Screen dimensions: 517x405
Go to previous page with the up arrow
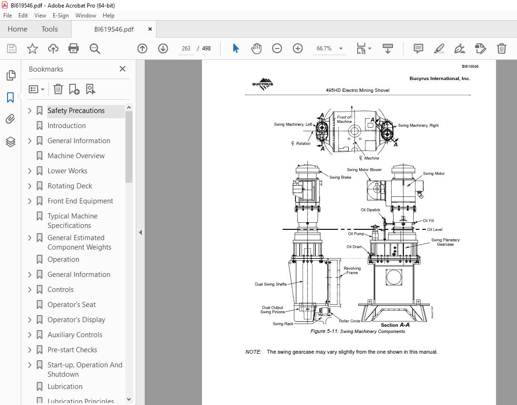tap(142, 49)
